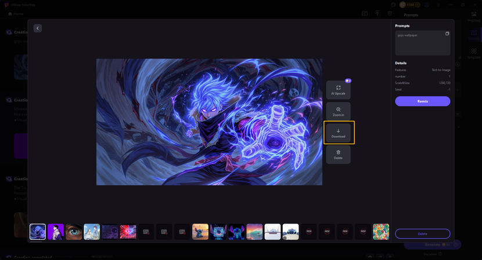Viewport: 482px width, 260px height.
Task: Select the highlighted blue Gojo thumbnail
Action: pos(38,232)
